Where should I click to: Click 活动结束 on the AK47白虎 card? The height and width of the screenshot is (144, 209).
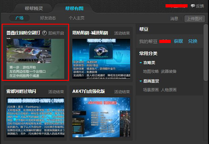[x=122, y=92]
